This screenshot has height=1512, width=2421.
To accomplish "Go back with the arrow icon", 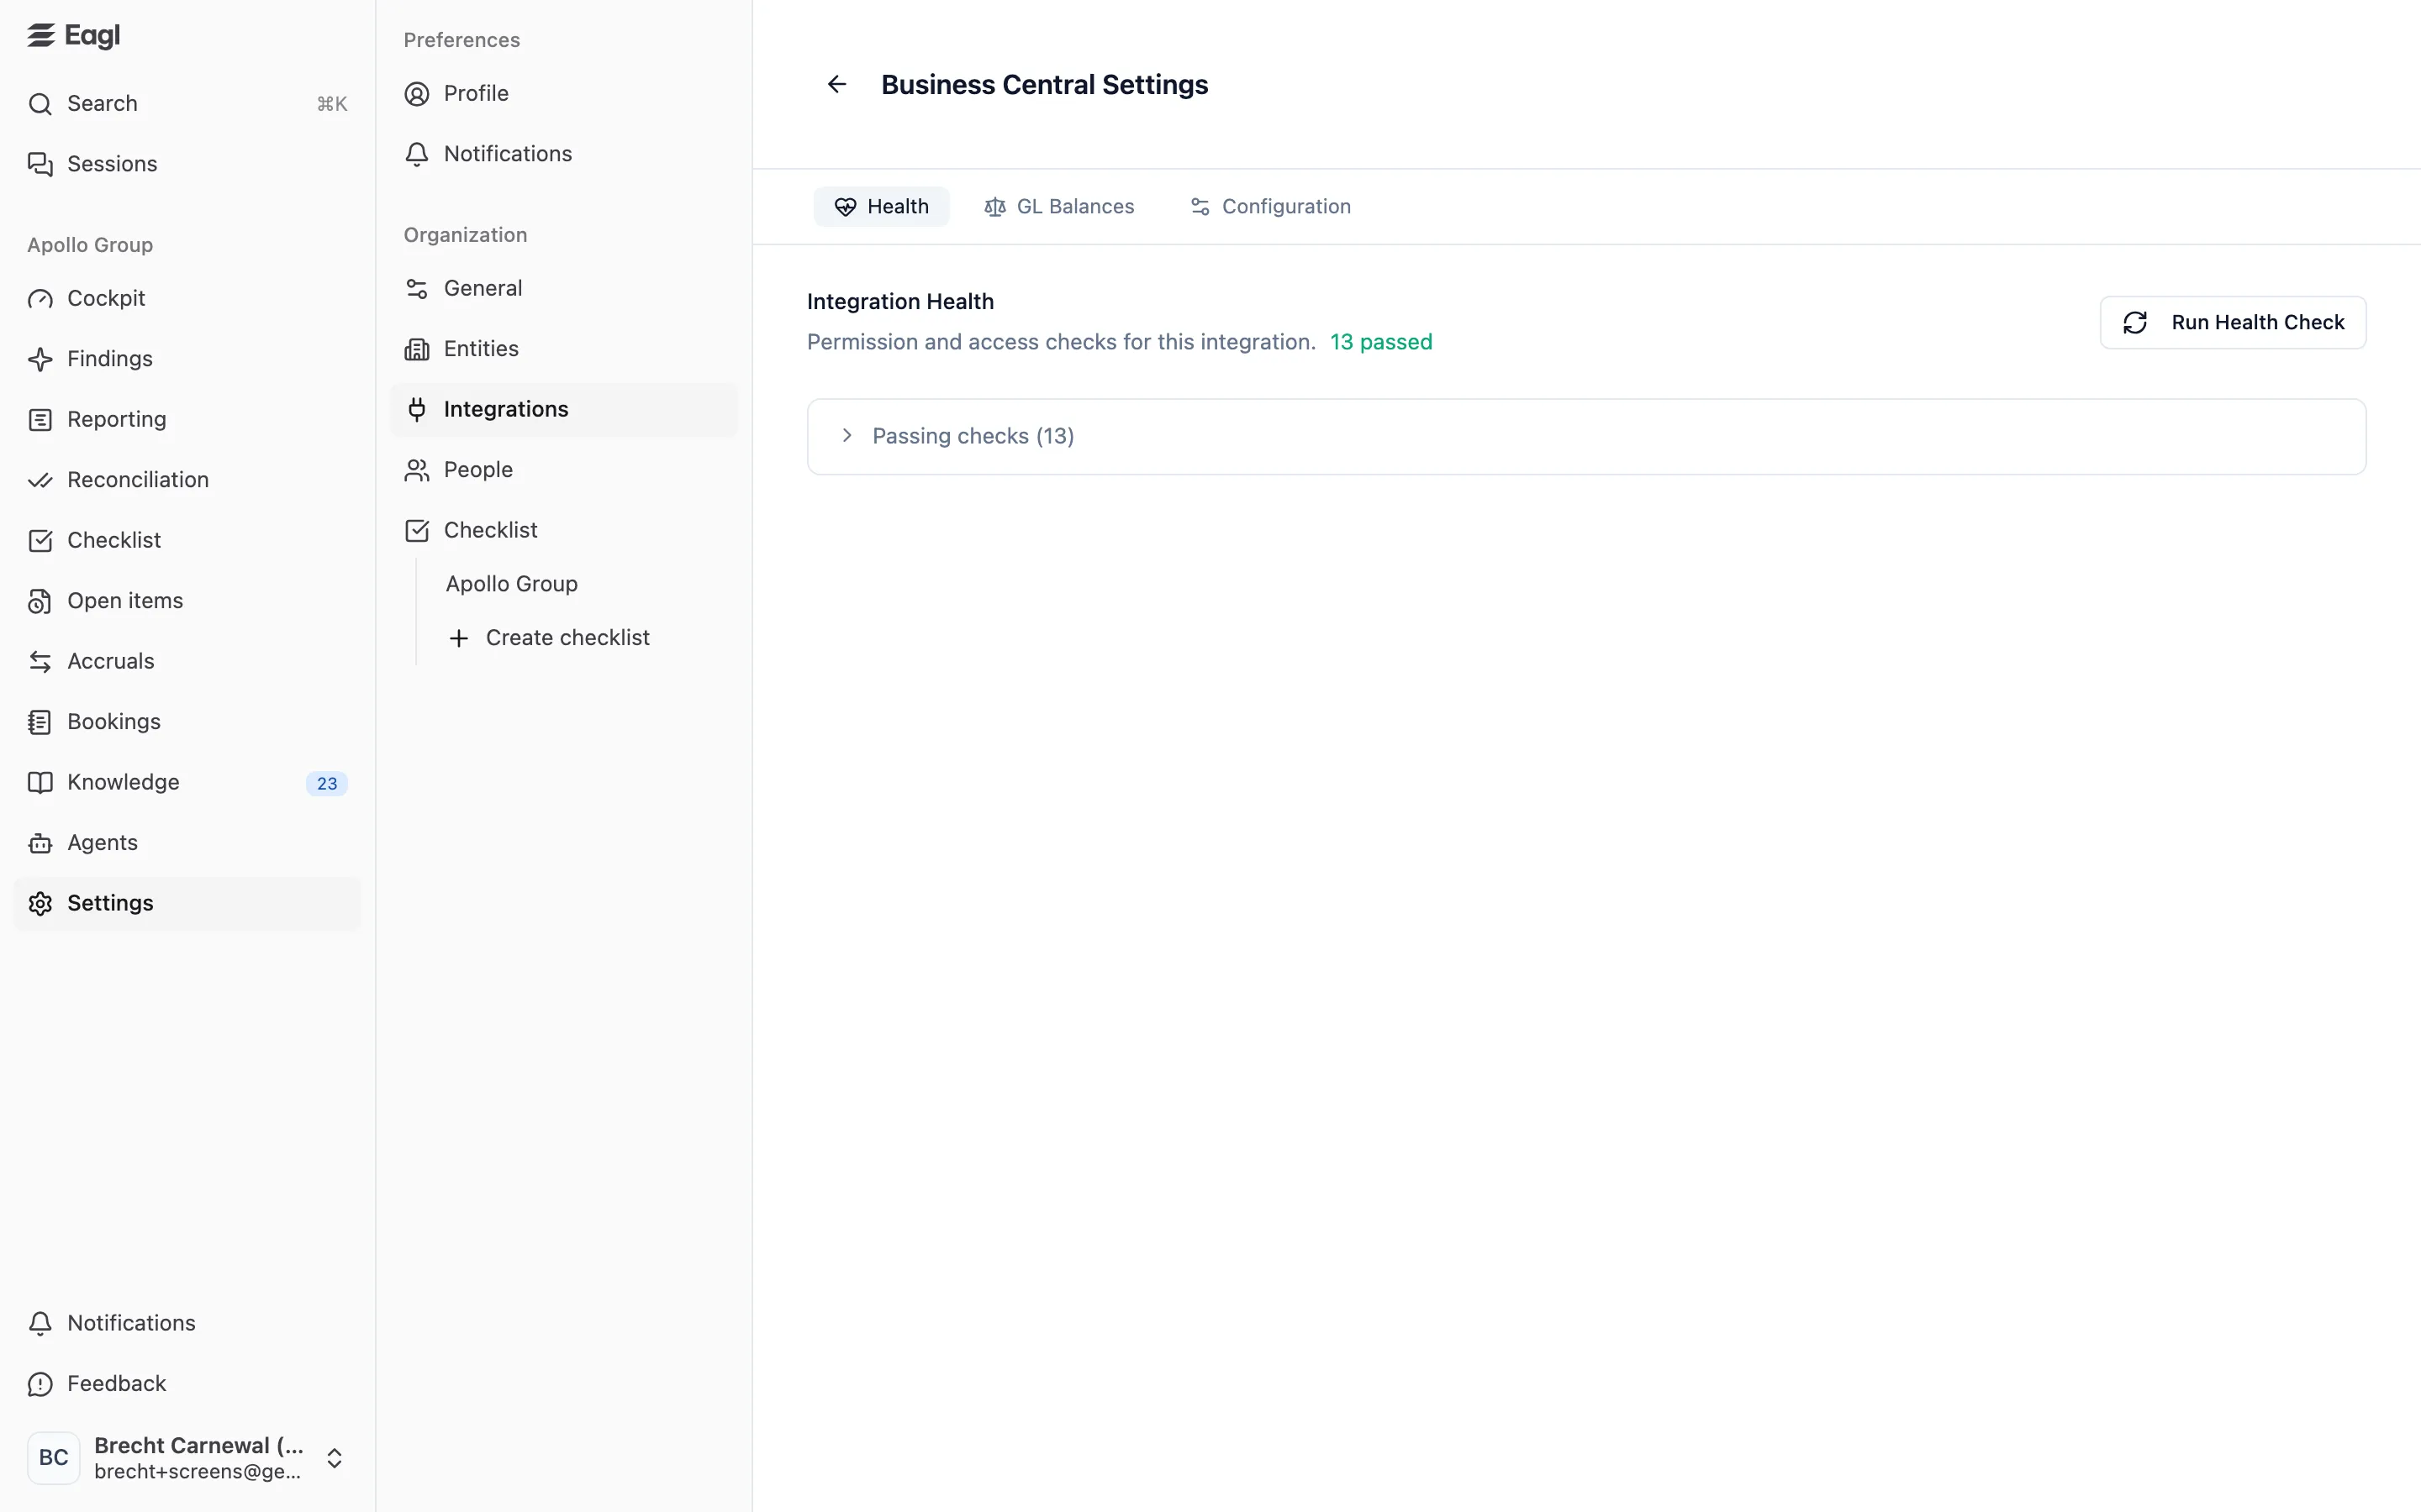I will click(837, 85).
